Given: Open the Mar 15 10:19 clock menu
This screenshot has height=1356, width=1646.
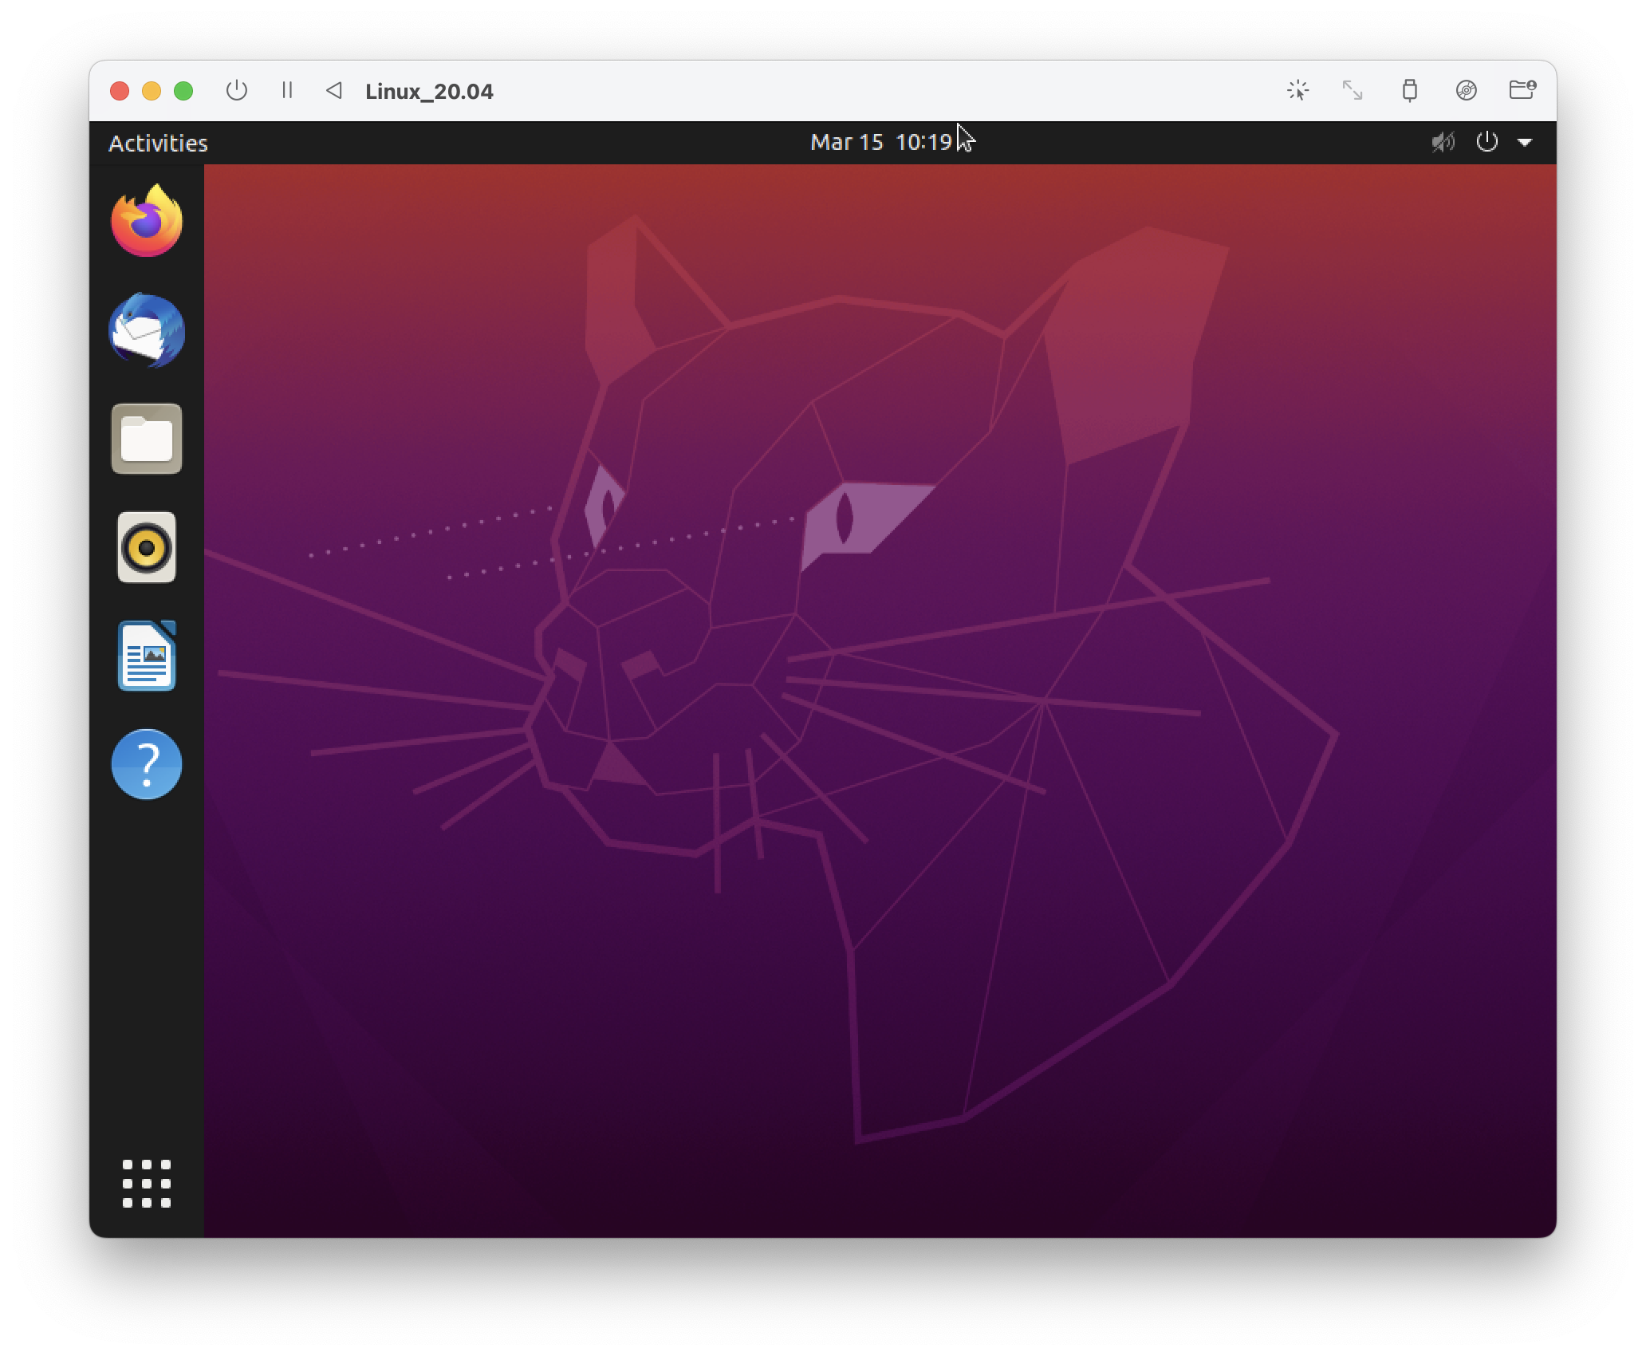Looking at the screenshot, I should (x=880, y=142).
